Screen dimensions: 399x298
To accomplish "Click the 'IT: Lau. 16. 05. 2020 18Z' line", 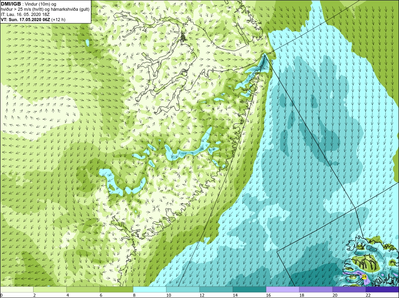I will (x=26, y=14).
